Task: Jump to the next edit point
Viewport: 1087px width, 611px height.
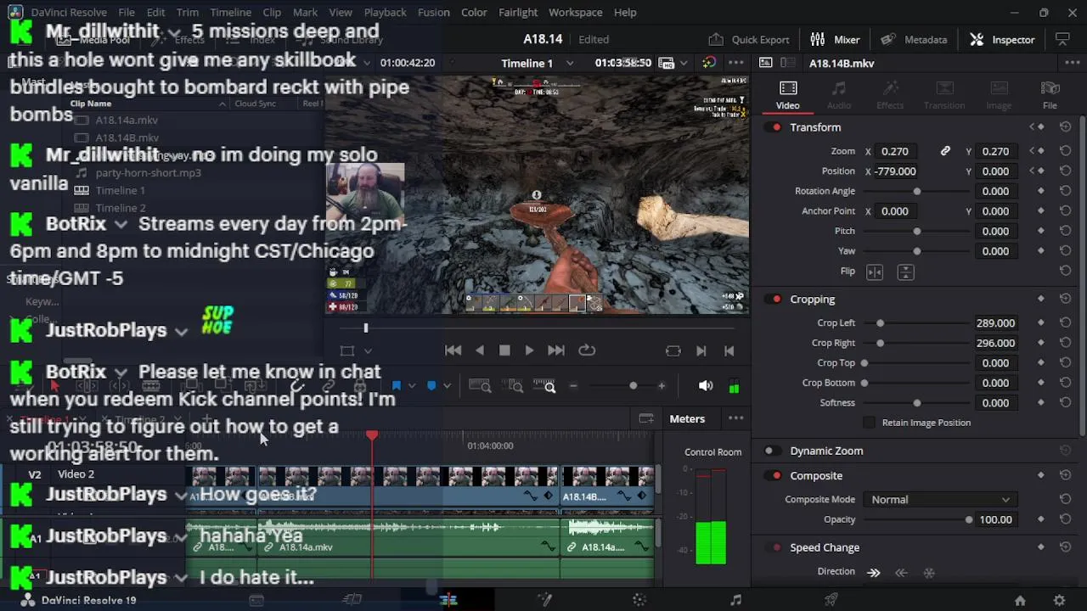Action: 701,350
